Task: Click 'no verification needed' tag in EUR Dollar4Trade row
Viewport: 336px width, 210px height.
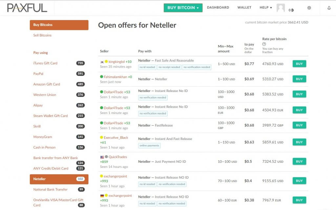Action: [153, 113]
